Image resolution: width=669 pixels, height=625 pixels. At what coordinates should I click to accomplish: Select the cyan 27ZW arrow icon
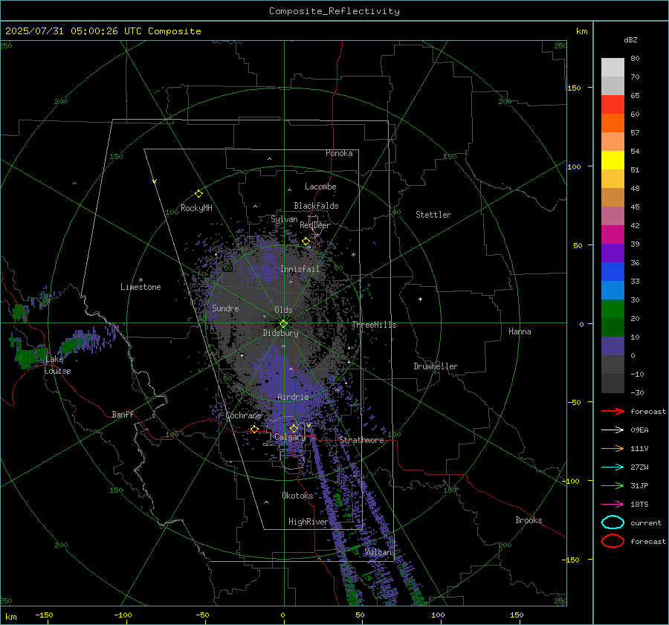click(613, 467)
